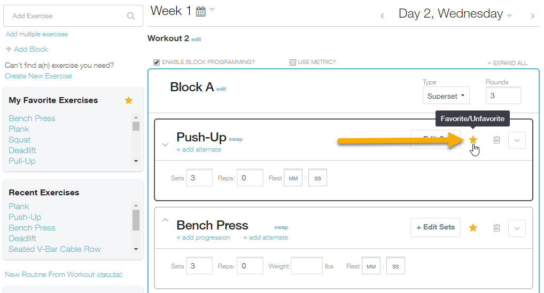Click the Edit Sets button for Bench Press

436,227
